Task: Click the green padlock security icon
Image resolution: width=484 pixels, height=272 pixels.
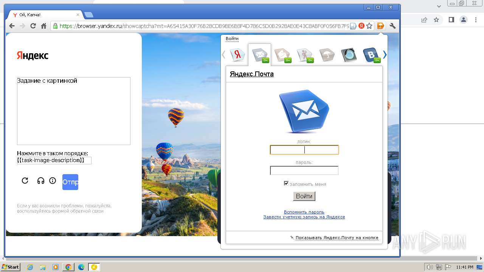Action: tap(55, 26)
